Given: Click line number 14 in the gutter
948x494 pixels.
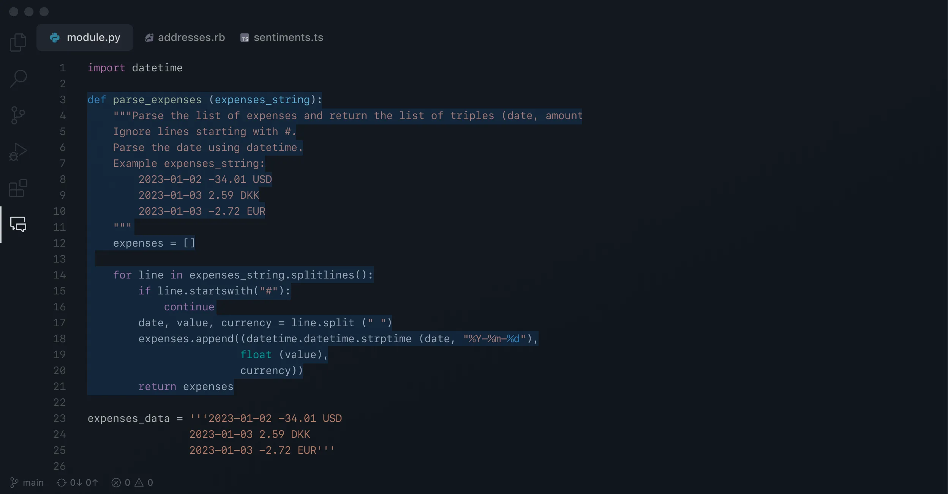Looking at the screenshot, I should [59, 275].
